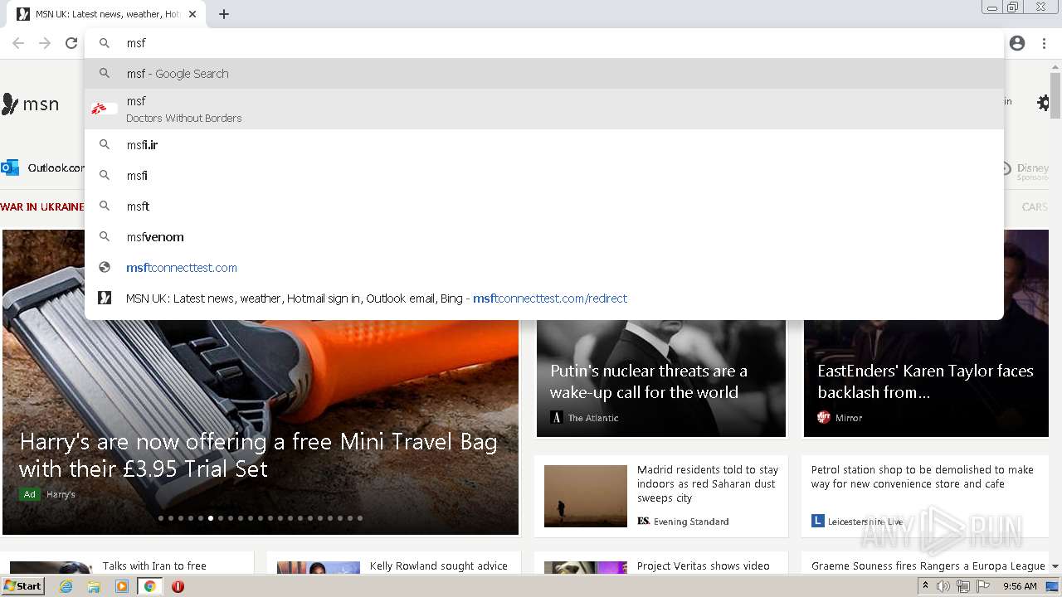This screenshot has height=597, width=1062.
Task: Open media player from taskbar
Action: pyautogui.click(x=122, y=586)
